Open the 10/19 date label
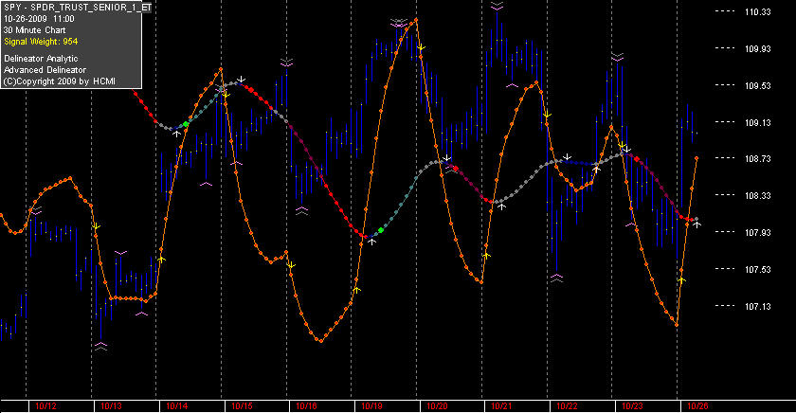Viewport: 796px width, 413px height. pos(371,406)
